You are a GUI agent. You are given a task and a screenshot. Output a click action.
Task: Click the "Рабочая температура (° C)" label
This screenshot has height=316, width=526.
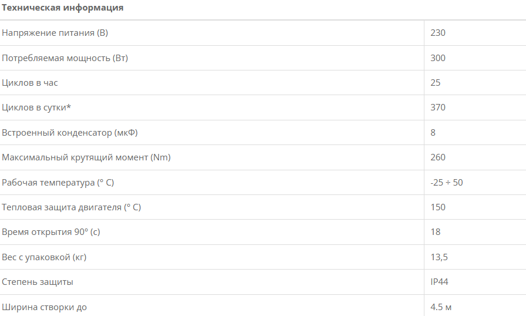click(58, 183)
